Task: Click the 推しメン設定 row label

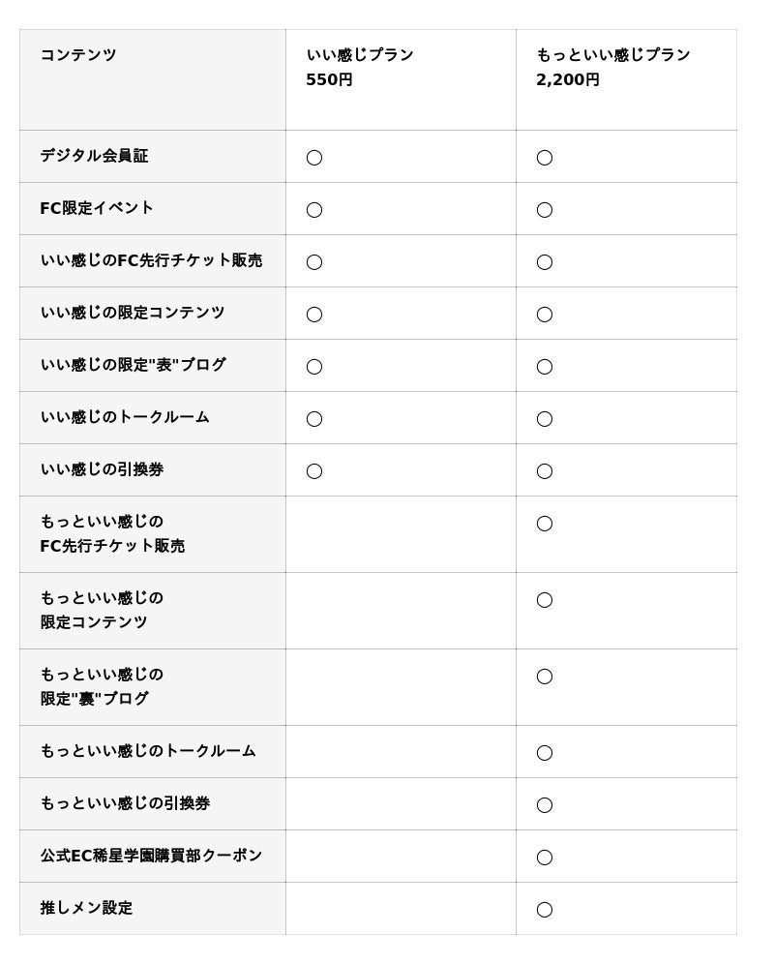Action: tap(86, 908)
